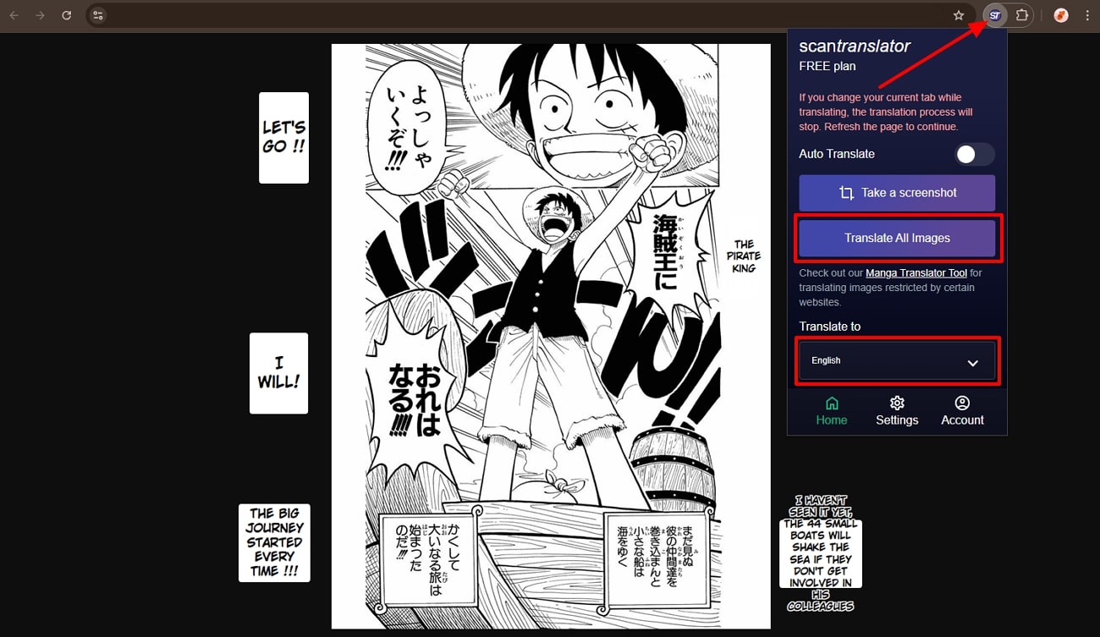Click the crop icon on Take a screenshot
Viewport: 1100px width, 637px height.
[x=846, y=193]
